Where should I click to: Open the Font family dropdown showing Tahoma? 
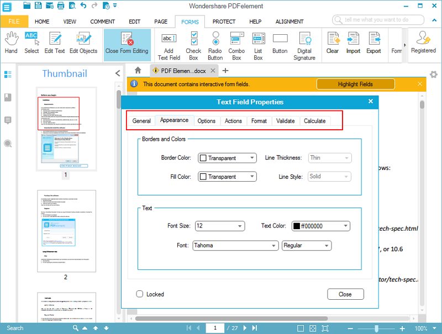click(x=235, y=246)
